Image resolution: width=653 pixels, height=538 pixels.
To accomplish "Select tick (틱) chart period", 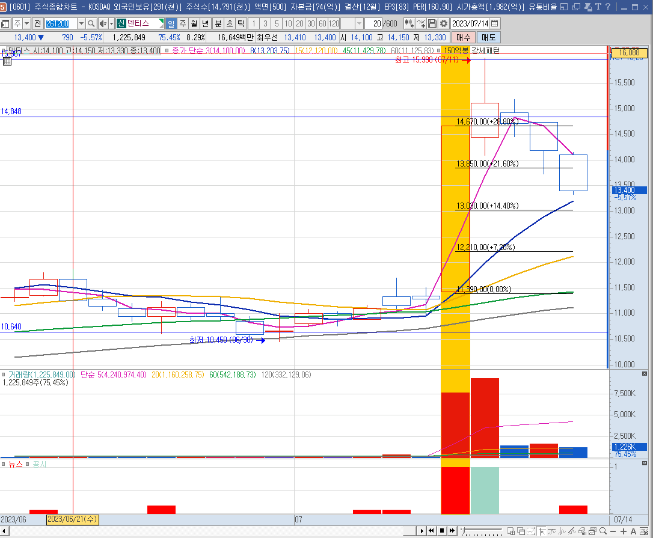I will pos(241,23).
